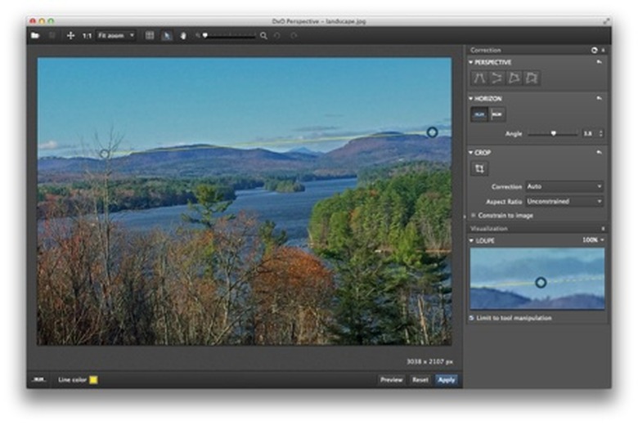Select the hand tool in toolbar
Screen dimensions: 638x425
pyautogui.click(x=182, y=36)
